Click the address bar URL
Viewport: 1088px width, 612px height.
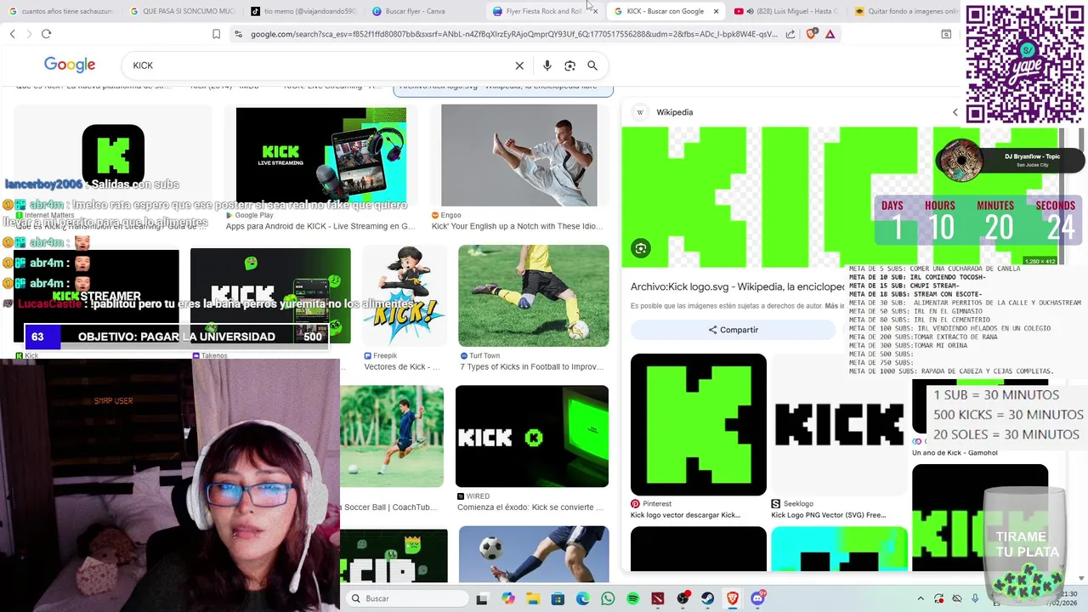pos(513,34)
